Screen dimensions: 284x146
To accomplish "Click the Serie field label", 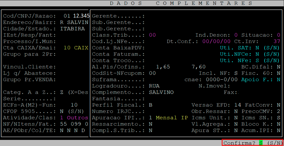I will [x=30, y=99].
